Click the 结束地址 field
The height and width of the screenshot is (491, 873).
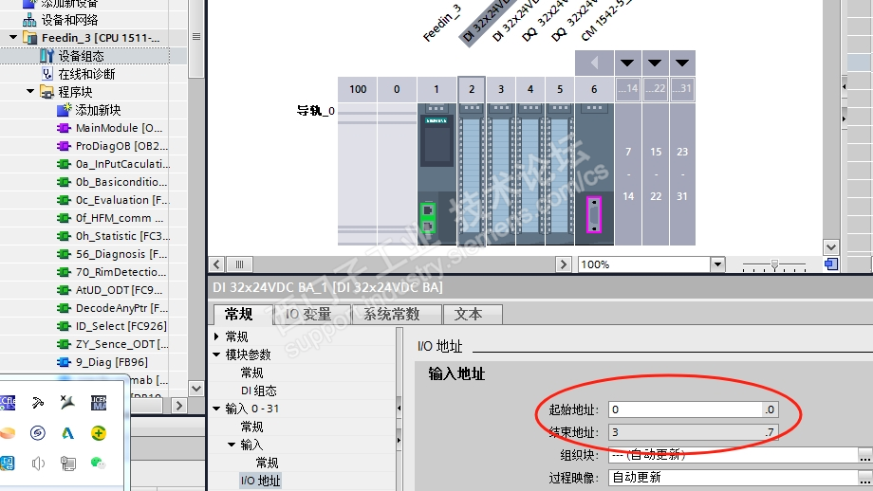pyautogui.click(x=693, y=432)
